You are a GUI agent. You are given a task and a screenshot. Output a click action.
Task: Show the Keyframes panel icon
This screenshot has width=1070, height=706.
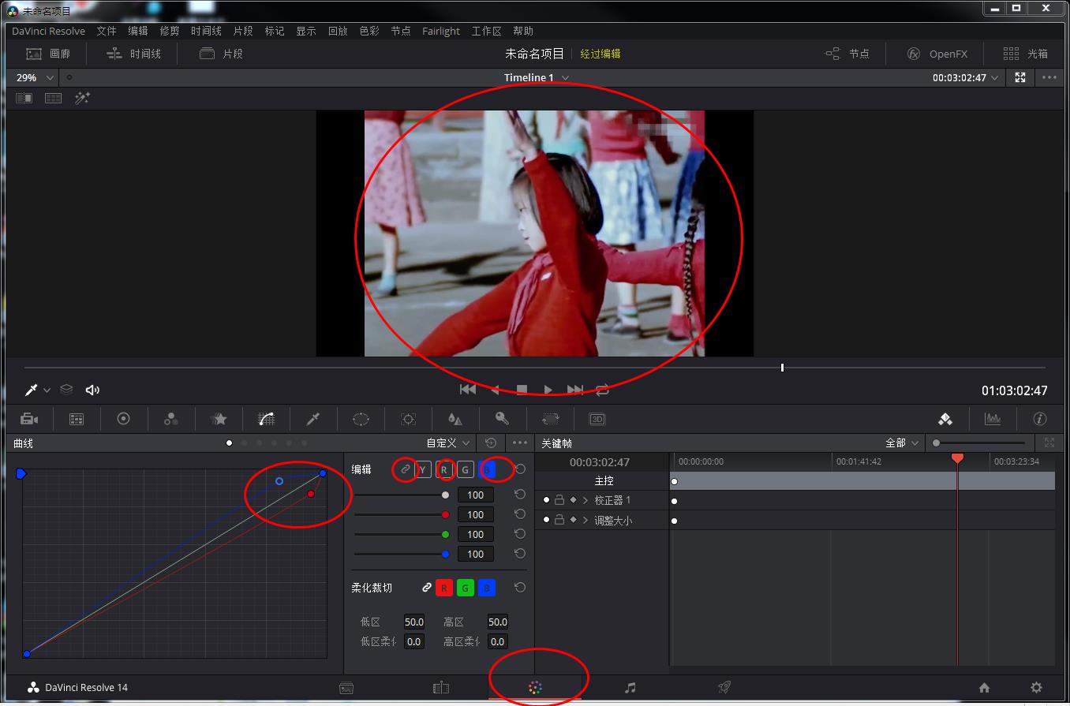point(945,419)
